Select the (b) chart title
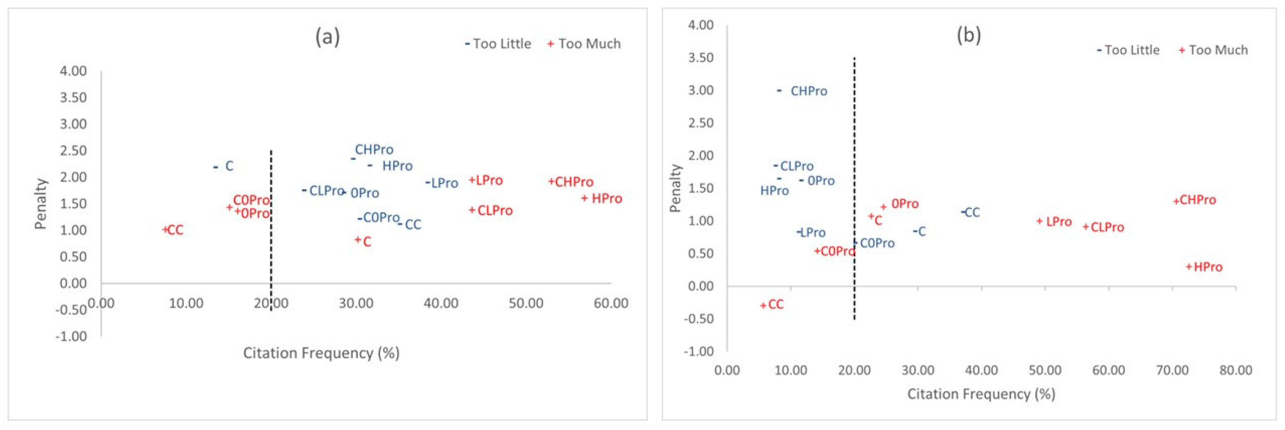1285x430 pixels. (968, 35)
